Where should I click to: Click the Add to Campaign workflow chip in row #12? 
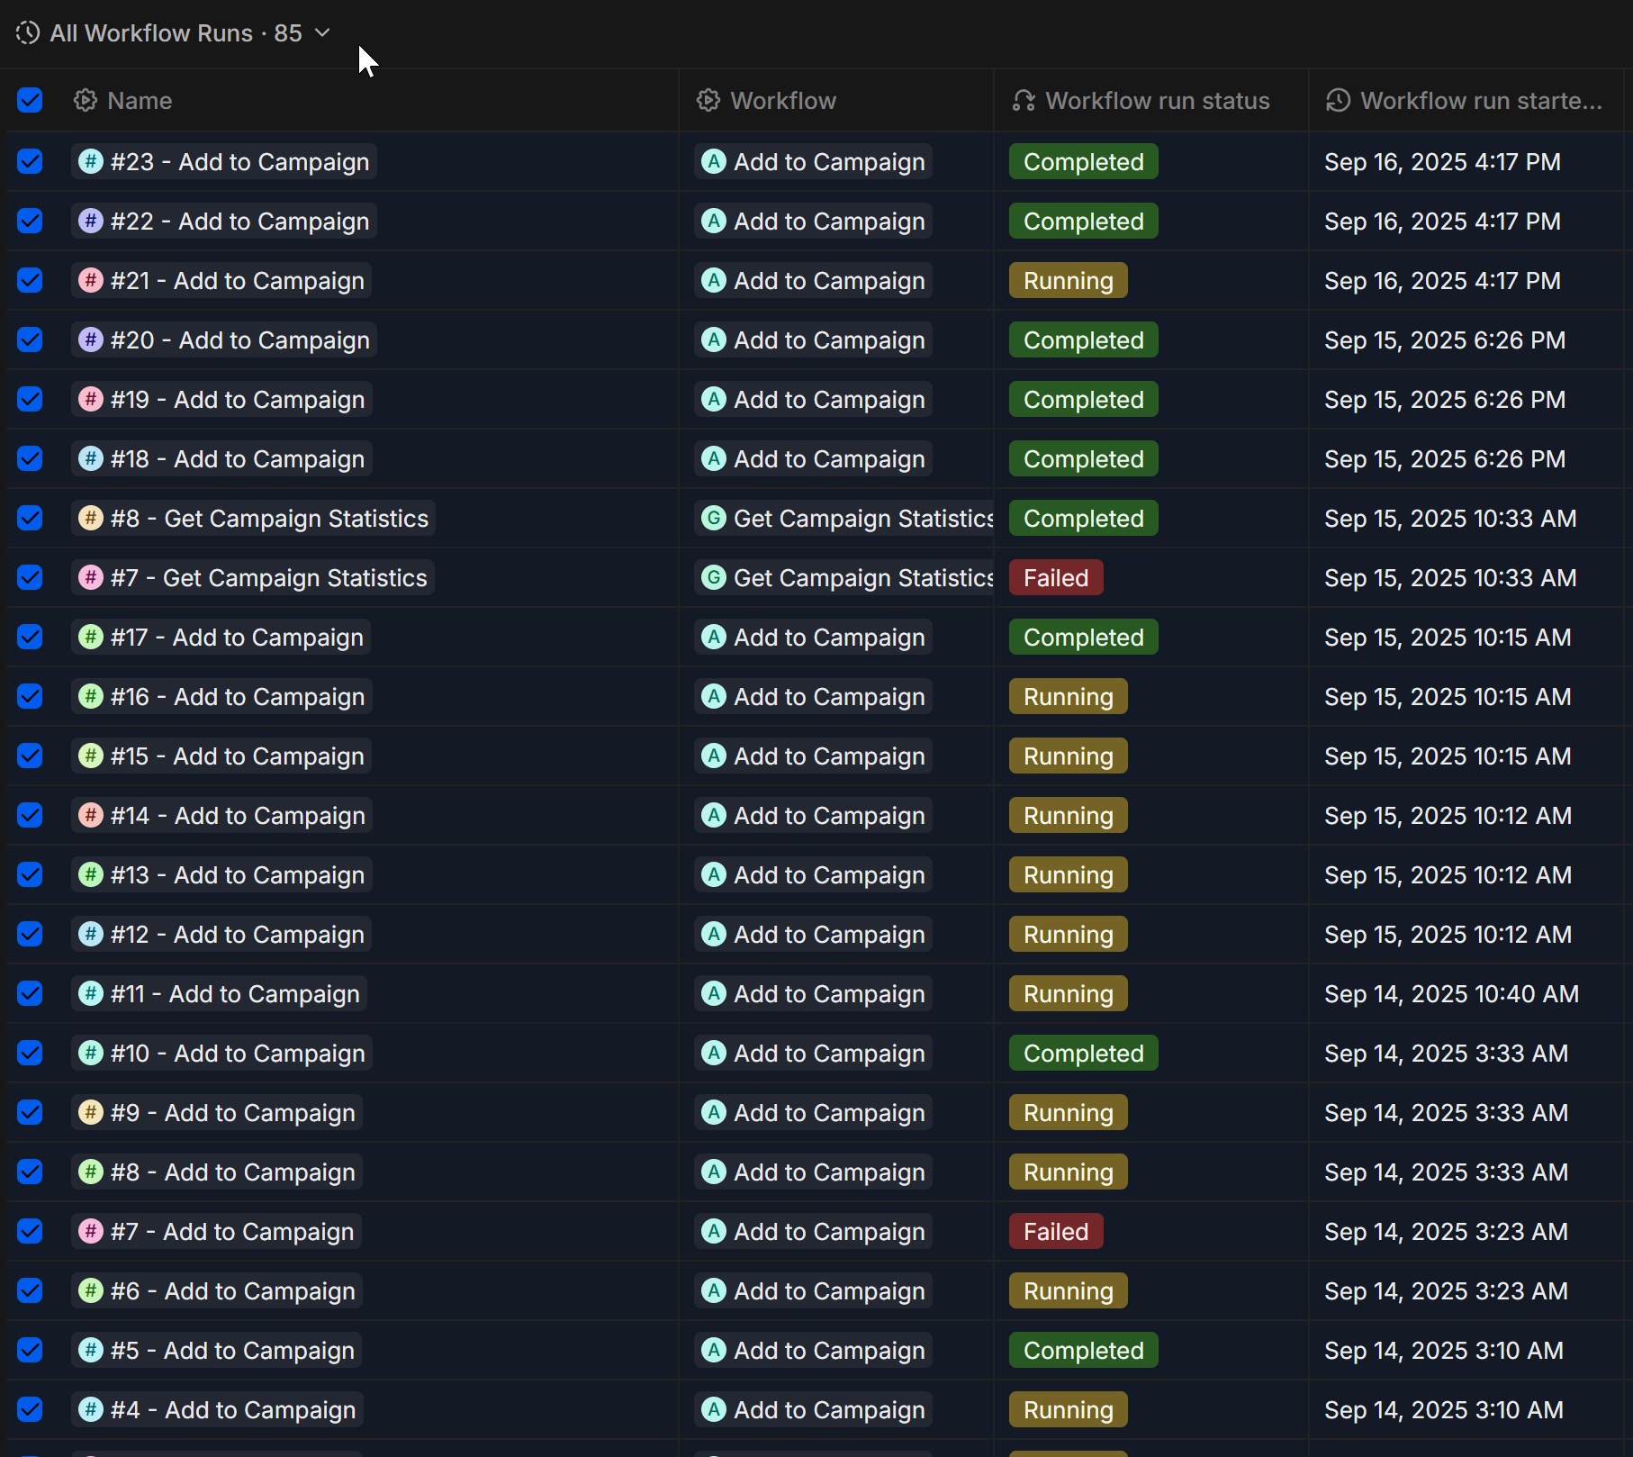(813, 934)
